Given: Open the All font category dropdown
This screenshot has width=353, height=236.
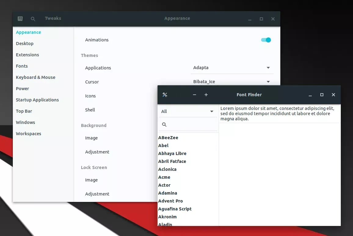Looking at the screenshot, I should coord(187,111).
